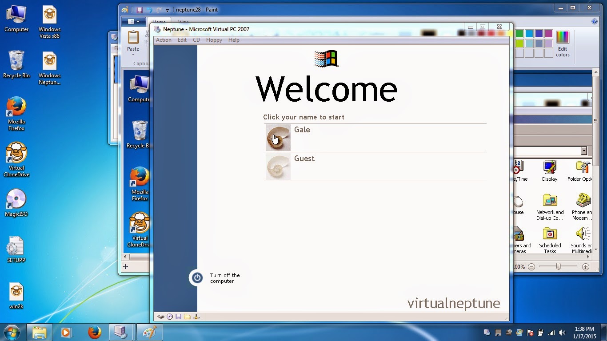Image resolution: width=607 pixels, height=341 pixels.
Task: Log in as Guest user
Action: point(375,167)
